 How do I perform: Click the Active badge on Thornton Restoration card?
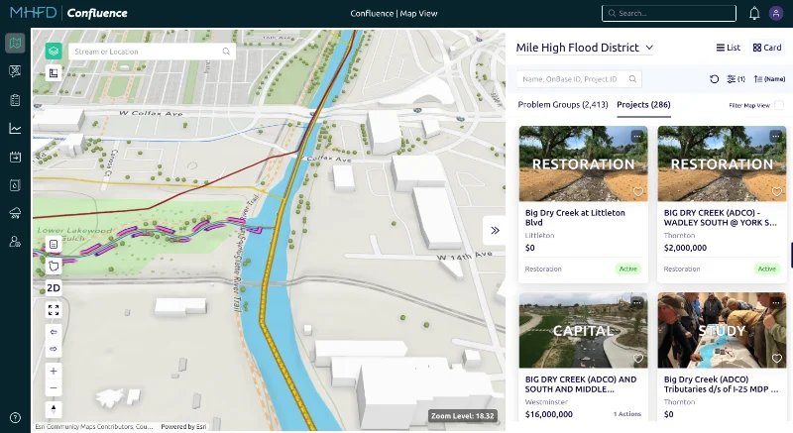766,269
